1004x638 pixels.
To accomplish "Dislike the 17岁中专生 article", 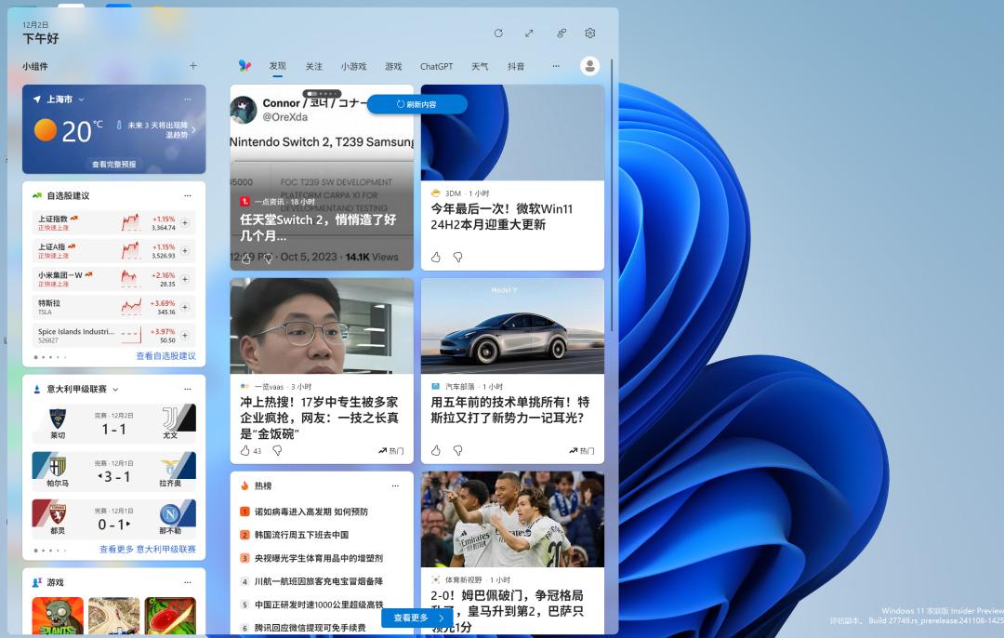I will pyautogui.click(x=277, y=451).
